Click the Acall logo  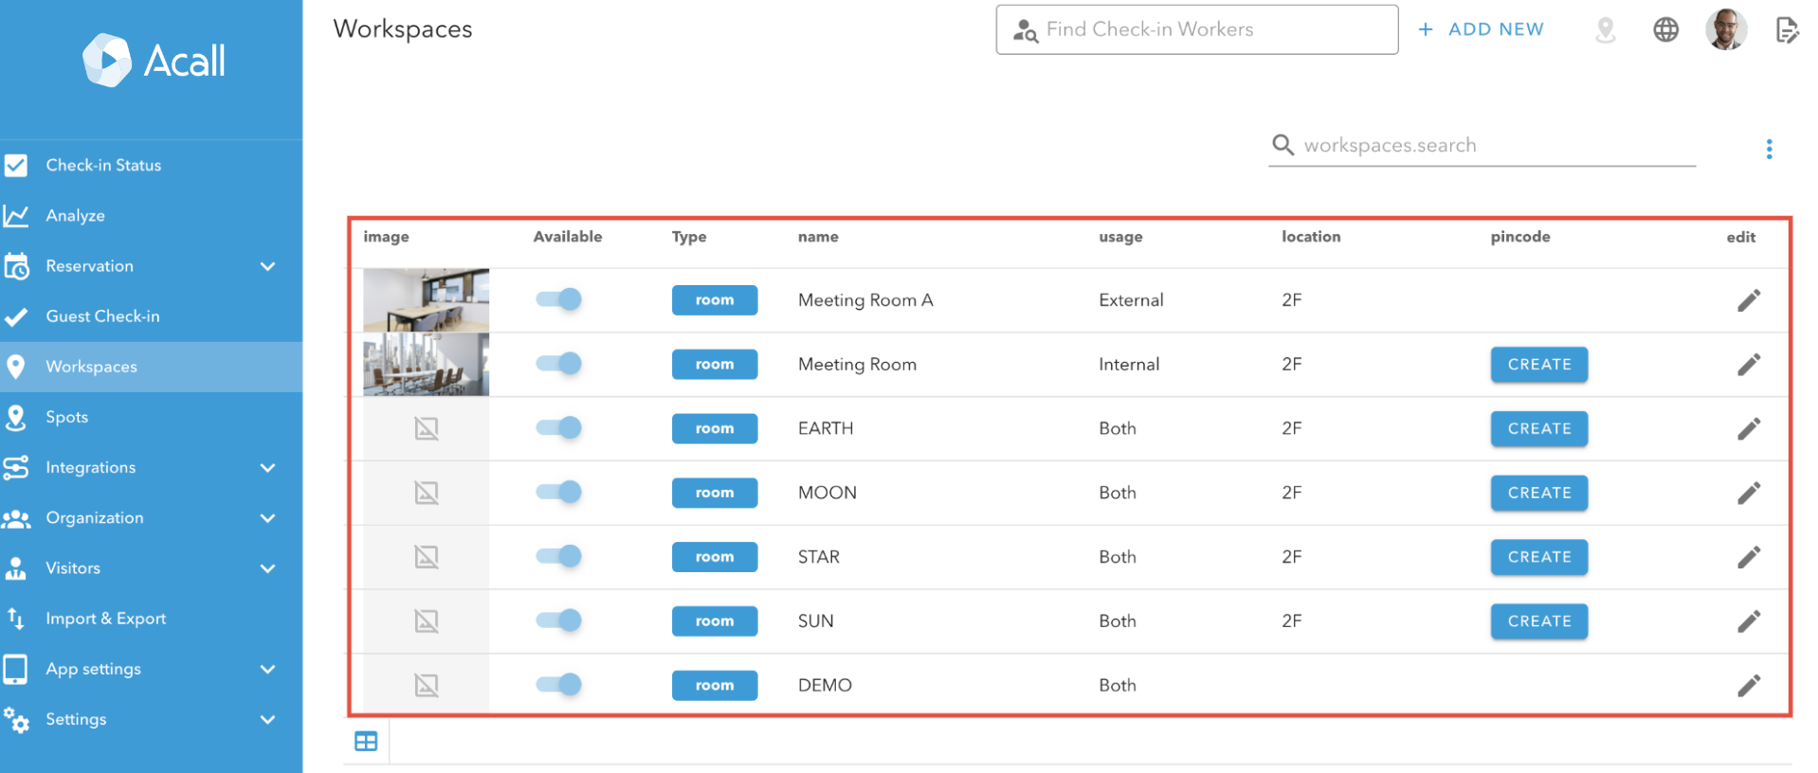pyautogui.click(x=154, y=61)
